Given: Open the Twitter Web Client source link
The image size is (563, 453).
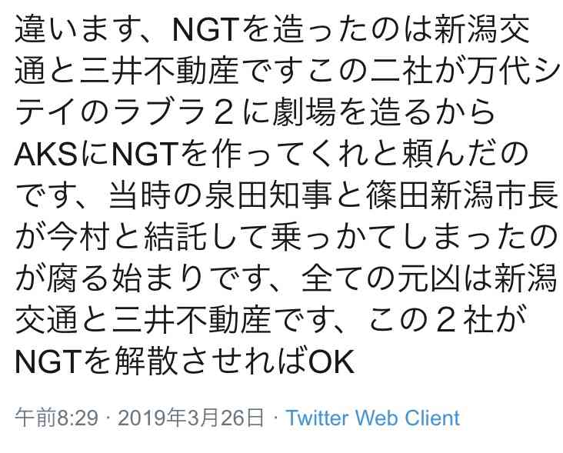Looking at the screenshot, I should 373,418.
